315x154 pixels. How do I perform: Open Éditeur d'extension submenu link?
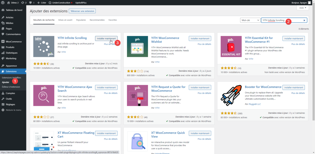coord(11,87)
